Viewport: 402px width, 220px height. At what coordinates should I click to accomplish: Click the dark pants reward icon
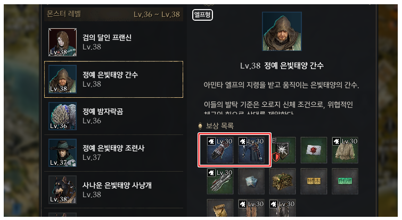(251, 150)
